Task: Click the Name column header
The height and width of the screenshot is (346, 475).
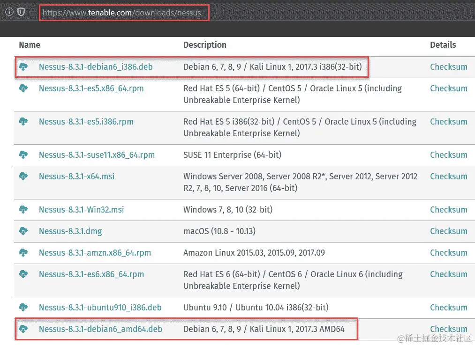Action: 30,45
